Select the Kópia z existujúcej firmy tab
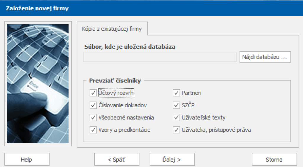303x167 pixels. (112, 29)
